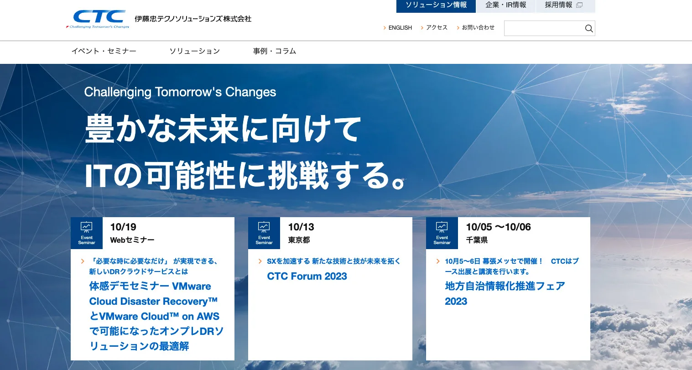The image size is (692, 370).
Task: Click the orange chevron in the CTC Forum card
Action: 260,261
